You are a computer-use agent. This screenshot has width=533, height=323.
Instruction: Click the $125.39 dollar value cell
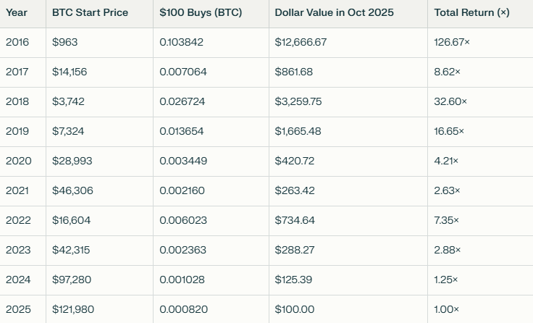point(295,280)
